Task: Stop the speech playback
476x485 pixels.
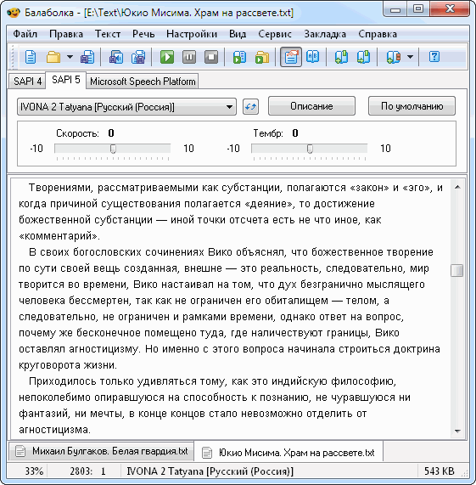Action: pos(211,57)
